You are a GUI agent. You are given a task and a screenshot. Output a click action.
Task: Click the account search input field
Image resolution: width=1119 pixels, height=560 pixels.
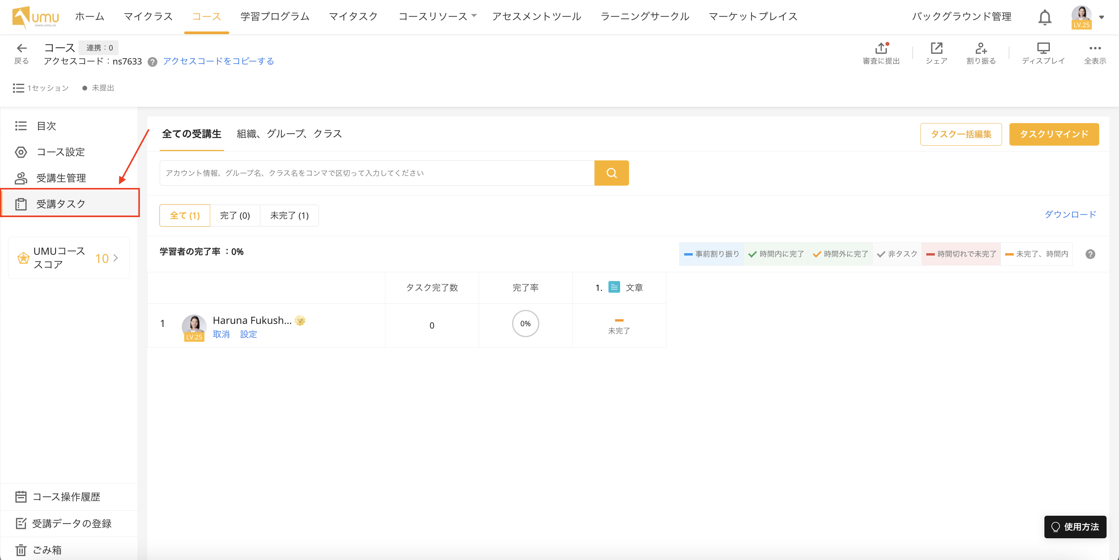pos(376,173)
